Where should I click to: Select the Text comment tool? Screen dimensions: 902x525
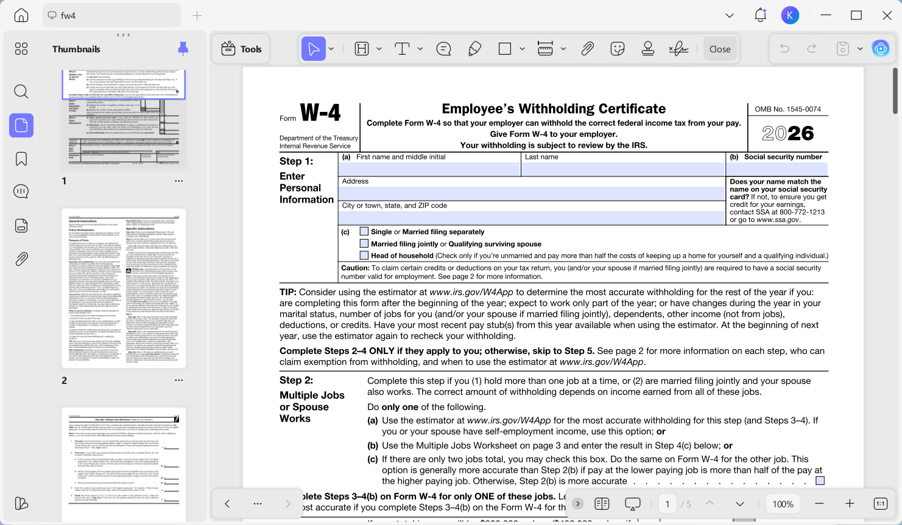pos(402,49)
